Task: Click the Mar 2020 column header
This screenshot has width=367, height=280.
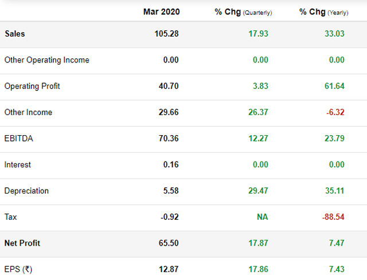Action: [x=161, y=11]
